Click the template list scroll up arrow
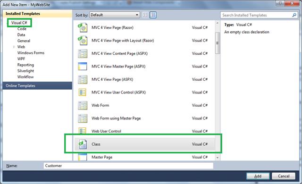 tap(218, 23)
